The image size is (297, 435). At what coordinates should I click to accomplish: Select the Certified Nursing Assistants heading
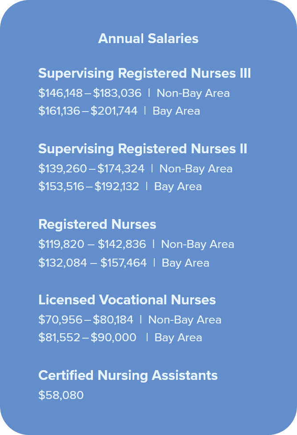pyautogui.click(x=128, y=375)
